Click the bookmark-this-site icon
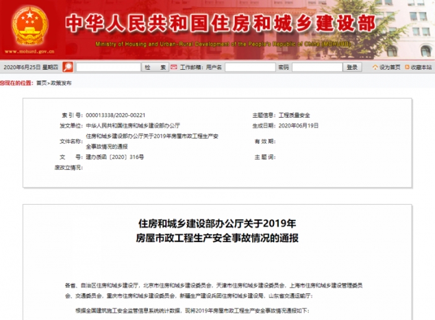This screenshot has width=435, height=320. point(406,67)
